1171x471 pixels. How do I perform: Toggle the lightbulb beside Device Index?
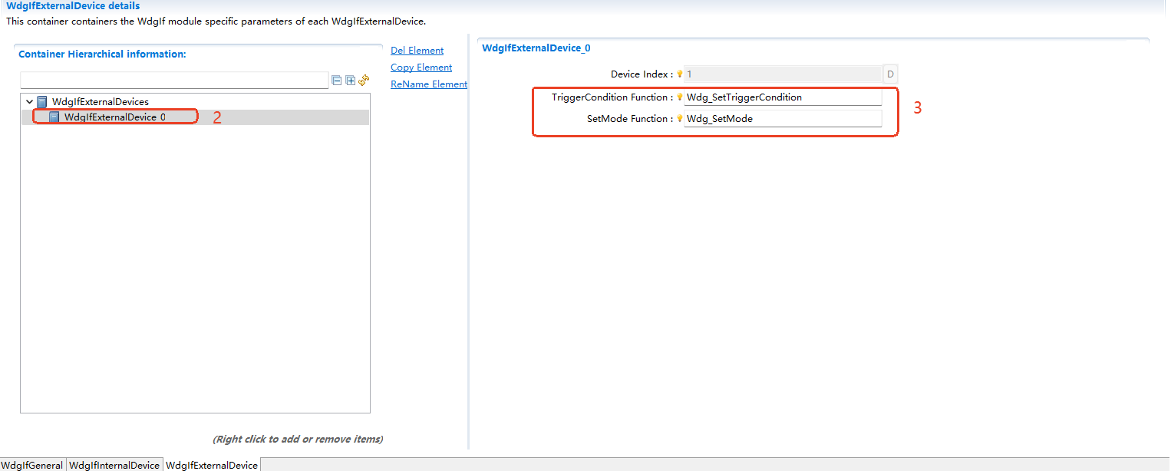680,74
